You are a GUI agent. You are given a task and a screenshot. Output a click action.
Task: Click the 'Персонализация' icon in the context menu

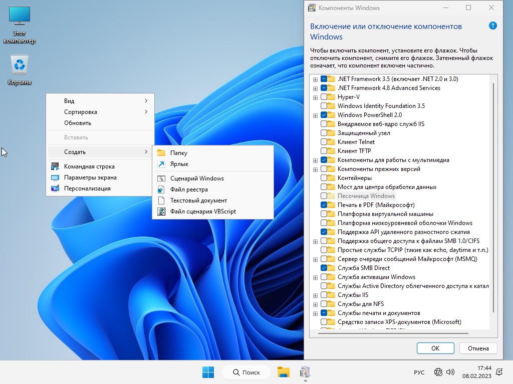click(x=55, y=188)
